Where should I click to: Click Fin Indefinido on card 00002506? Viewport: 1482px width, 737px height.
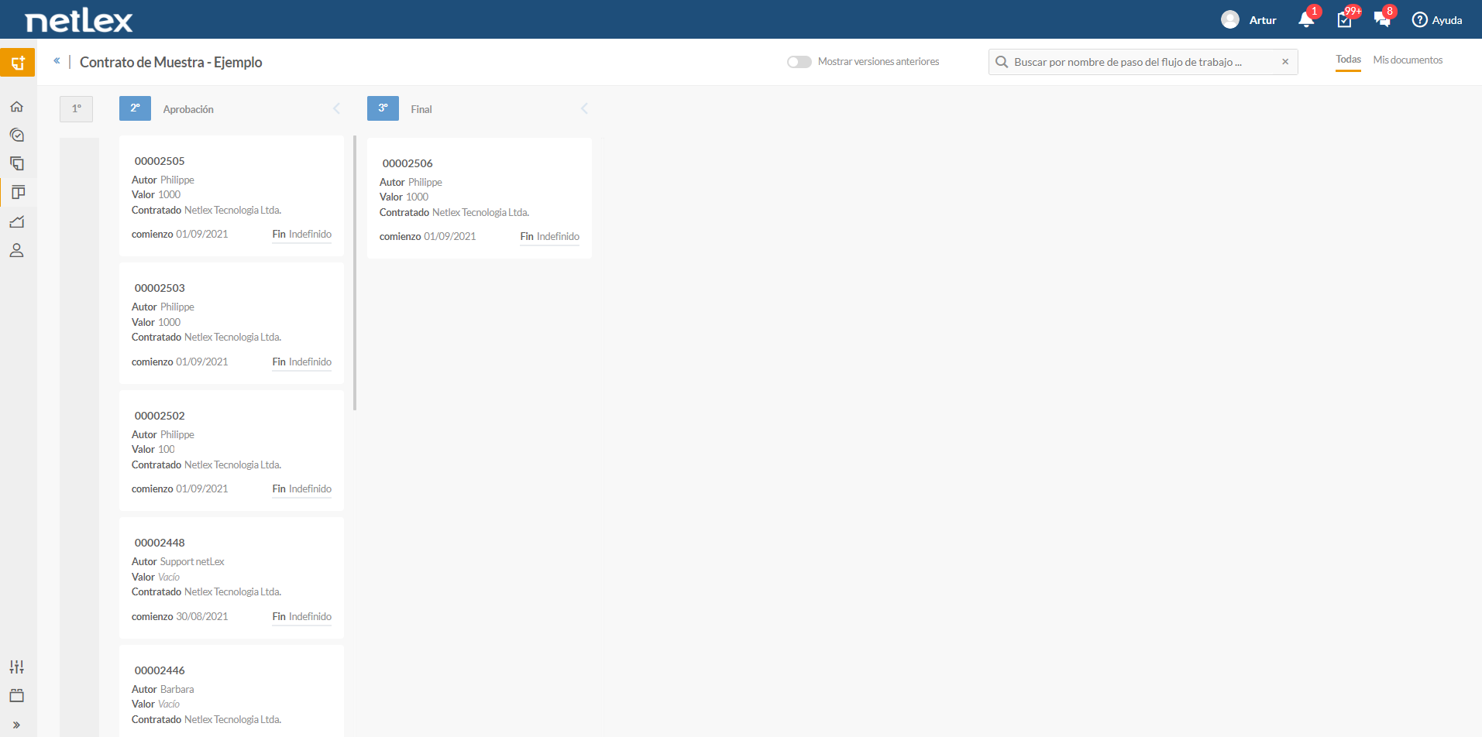point(549,237)
